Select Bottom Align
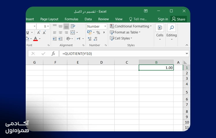 66,27
